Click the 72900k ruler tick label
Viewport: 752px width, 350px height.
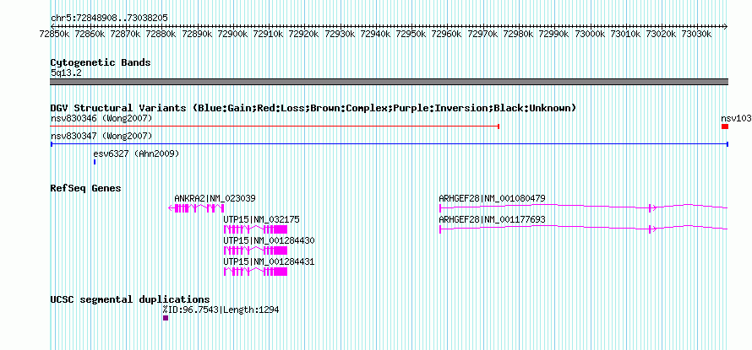232,34
